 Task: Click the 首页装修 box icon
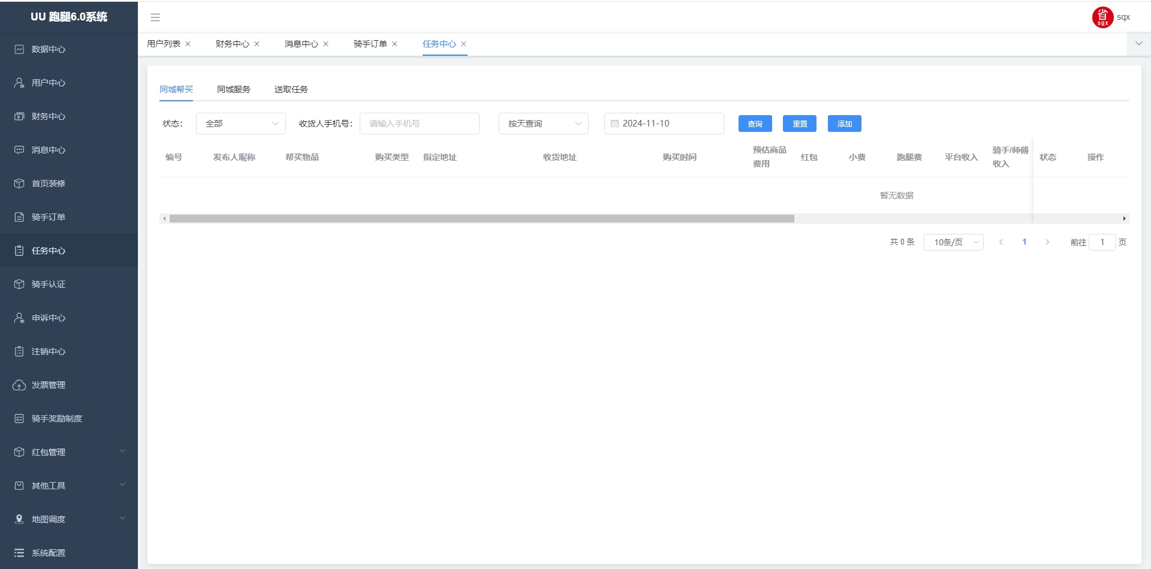click(19, 183)
